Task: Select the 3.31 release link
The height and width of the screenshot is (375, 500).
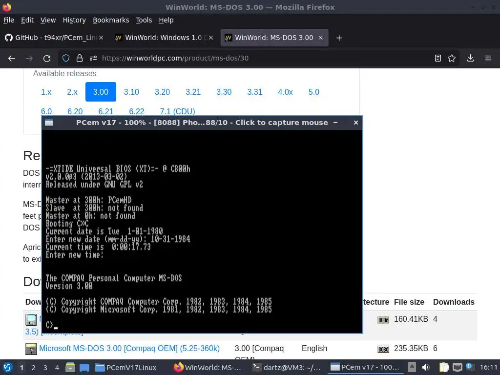Action: point(255,92)
